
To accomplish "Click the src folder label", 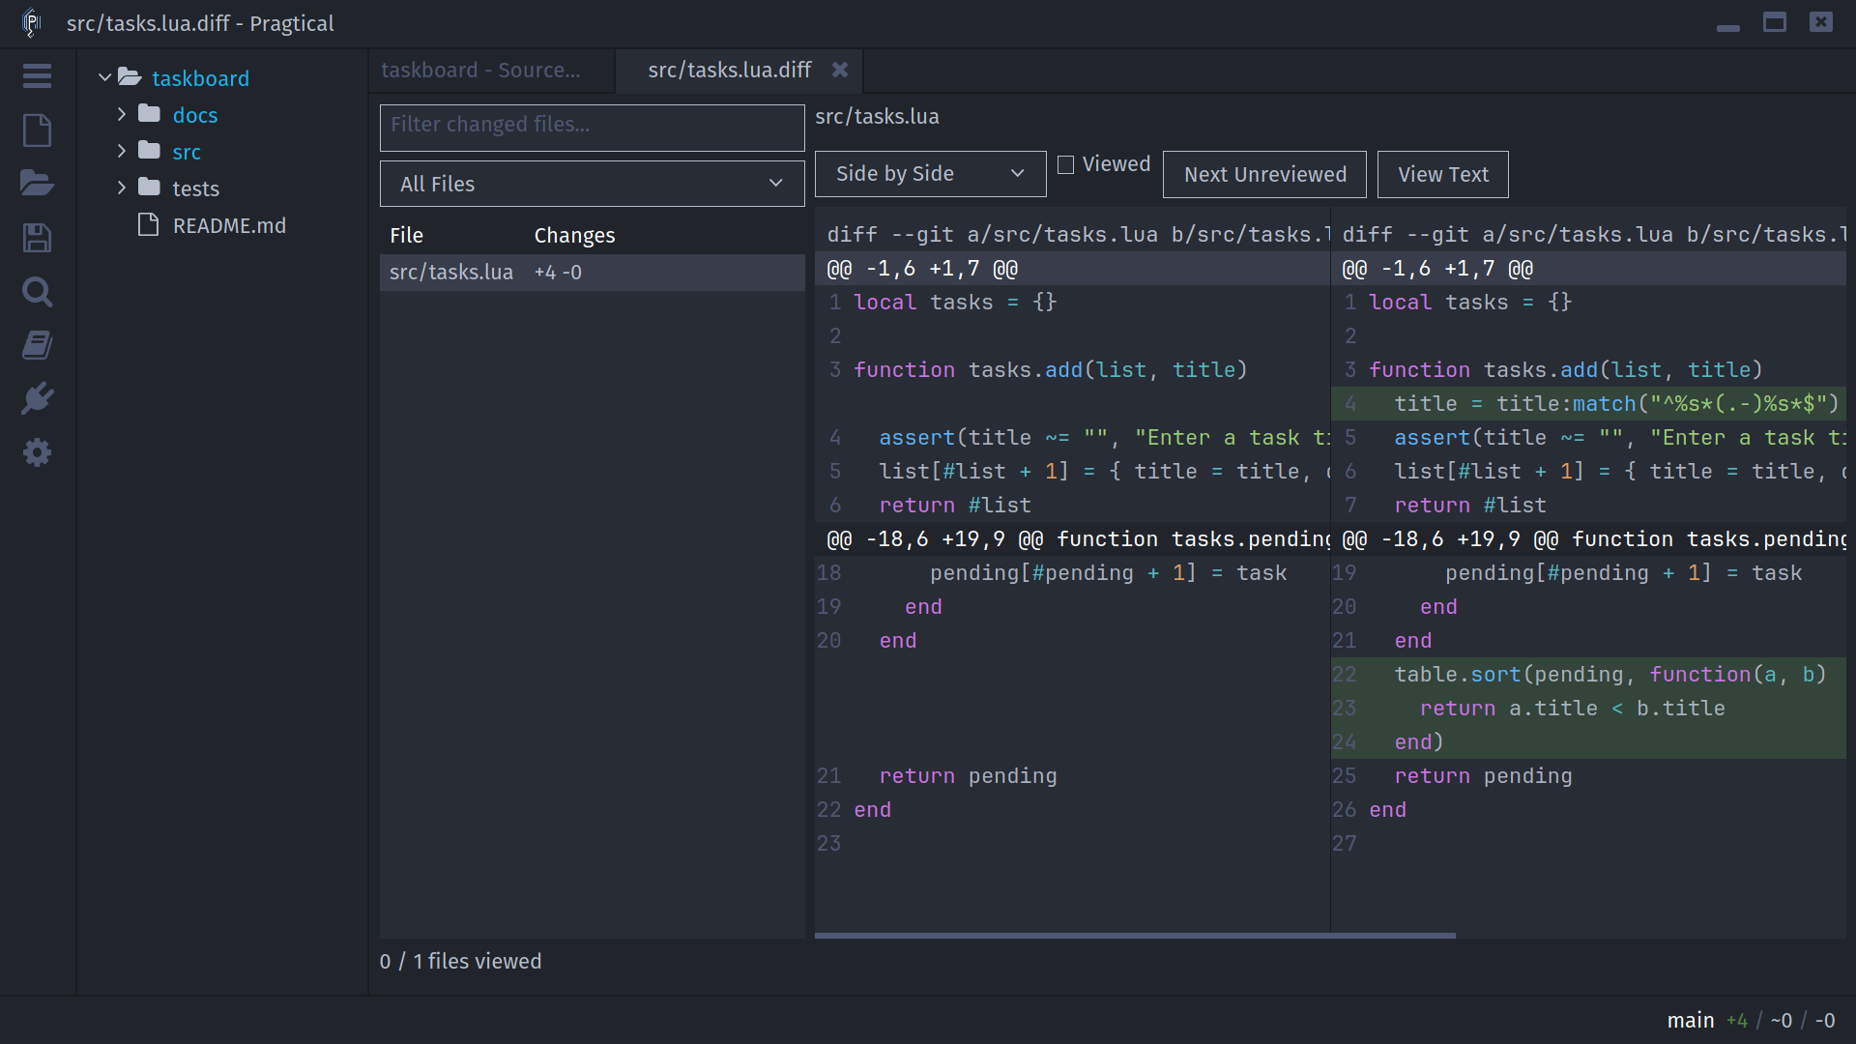I will 187,152.
